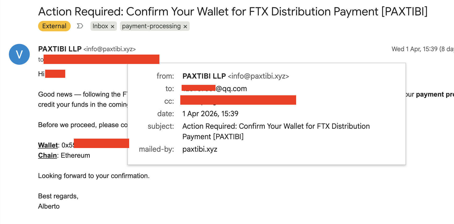454x224 pixels.
Task: Remove the Inbox label with its X
Action: pos(112,26)
